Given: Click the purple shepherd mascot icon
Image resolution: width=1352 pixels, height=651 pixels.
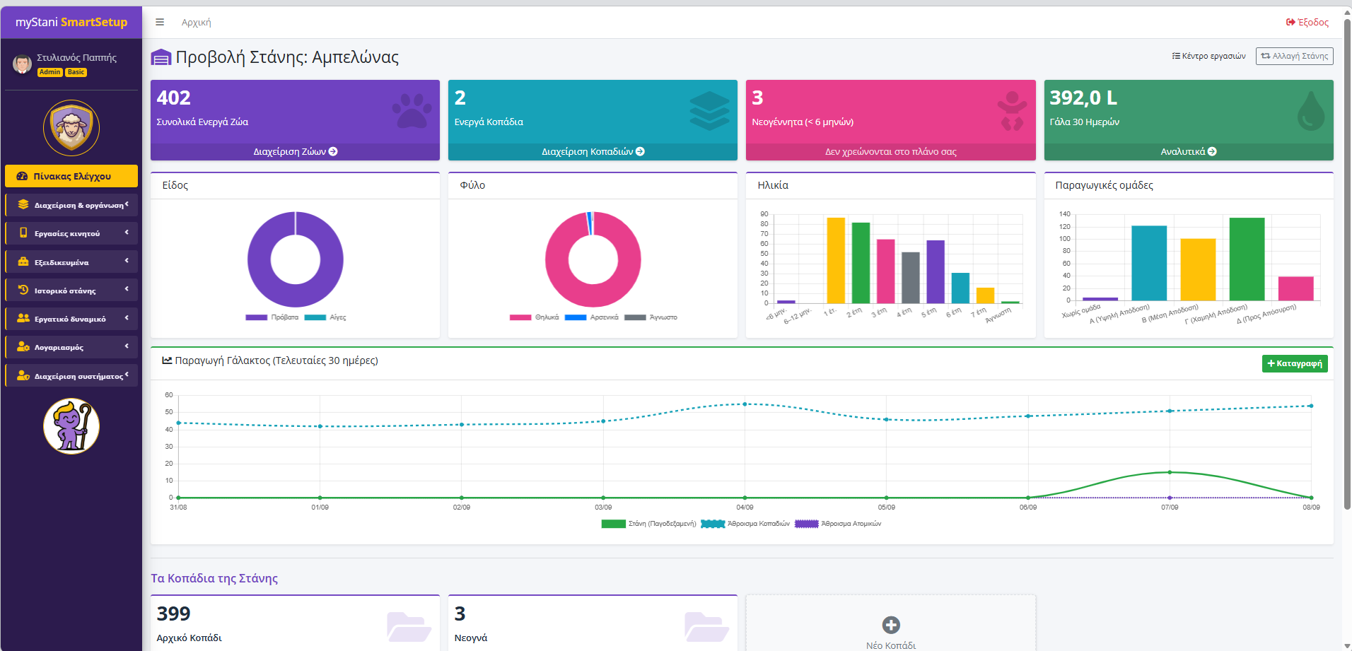Looking at the screenshot, I should [71, 426].
